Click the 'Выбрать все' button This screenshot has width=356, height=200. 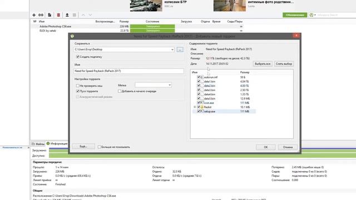pyautogui.click(x=263, y=64)
